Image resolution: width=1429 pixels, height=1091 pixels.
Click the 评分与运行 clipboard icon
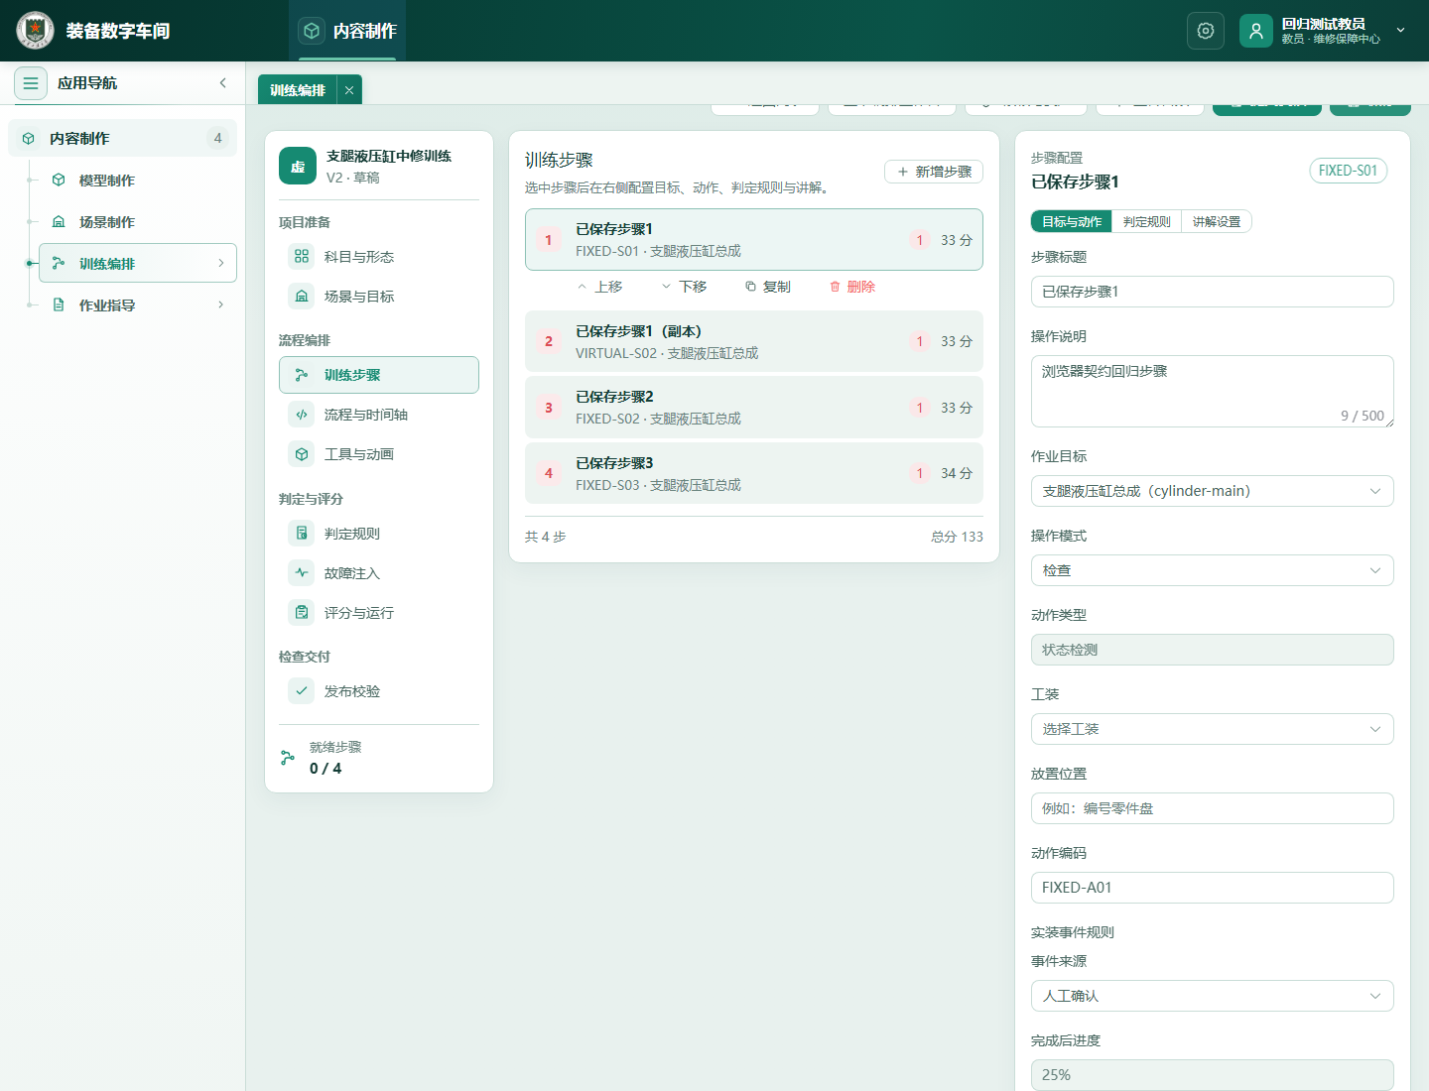302,613
